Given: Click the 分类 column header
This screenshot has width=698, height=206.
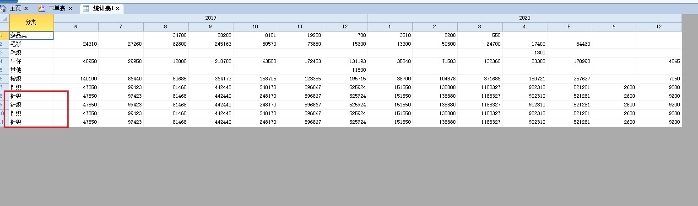Looking at the screenshot, I should click(31, 22).
